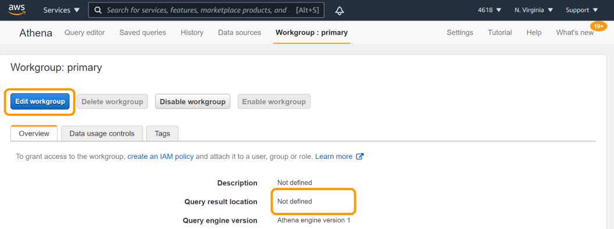Select the Query engine version label
The width and height of the screenshot is (614, 229).
(220, 220)
